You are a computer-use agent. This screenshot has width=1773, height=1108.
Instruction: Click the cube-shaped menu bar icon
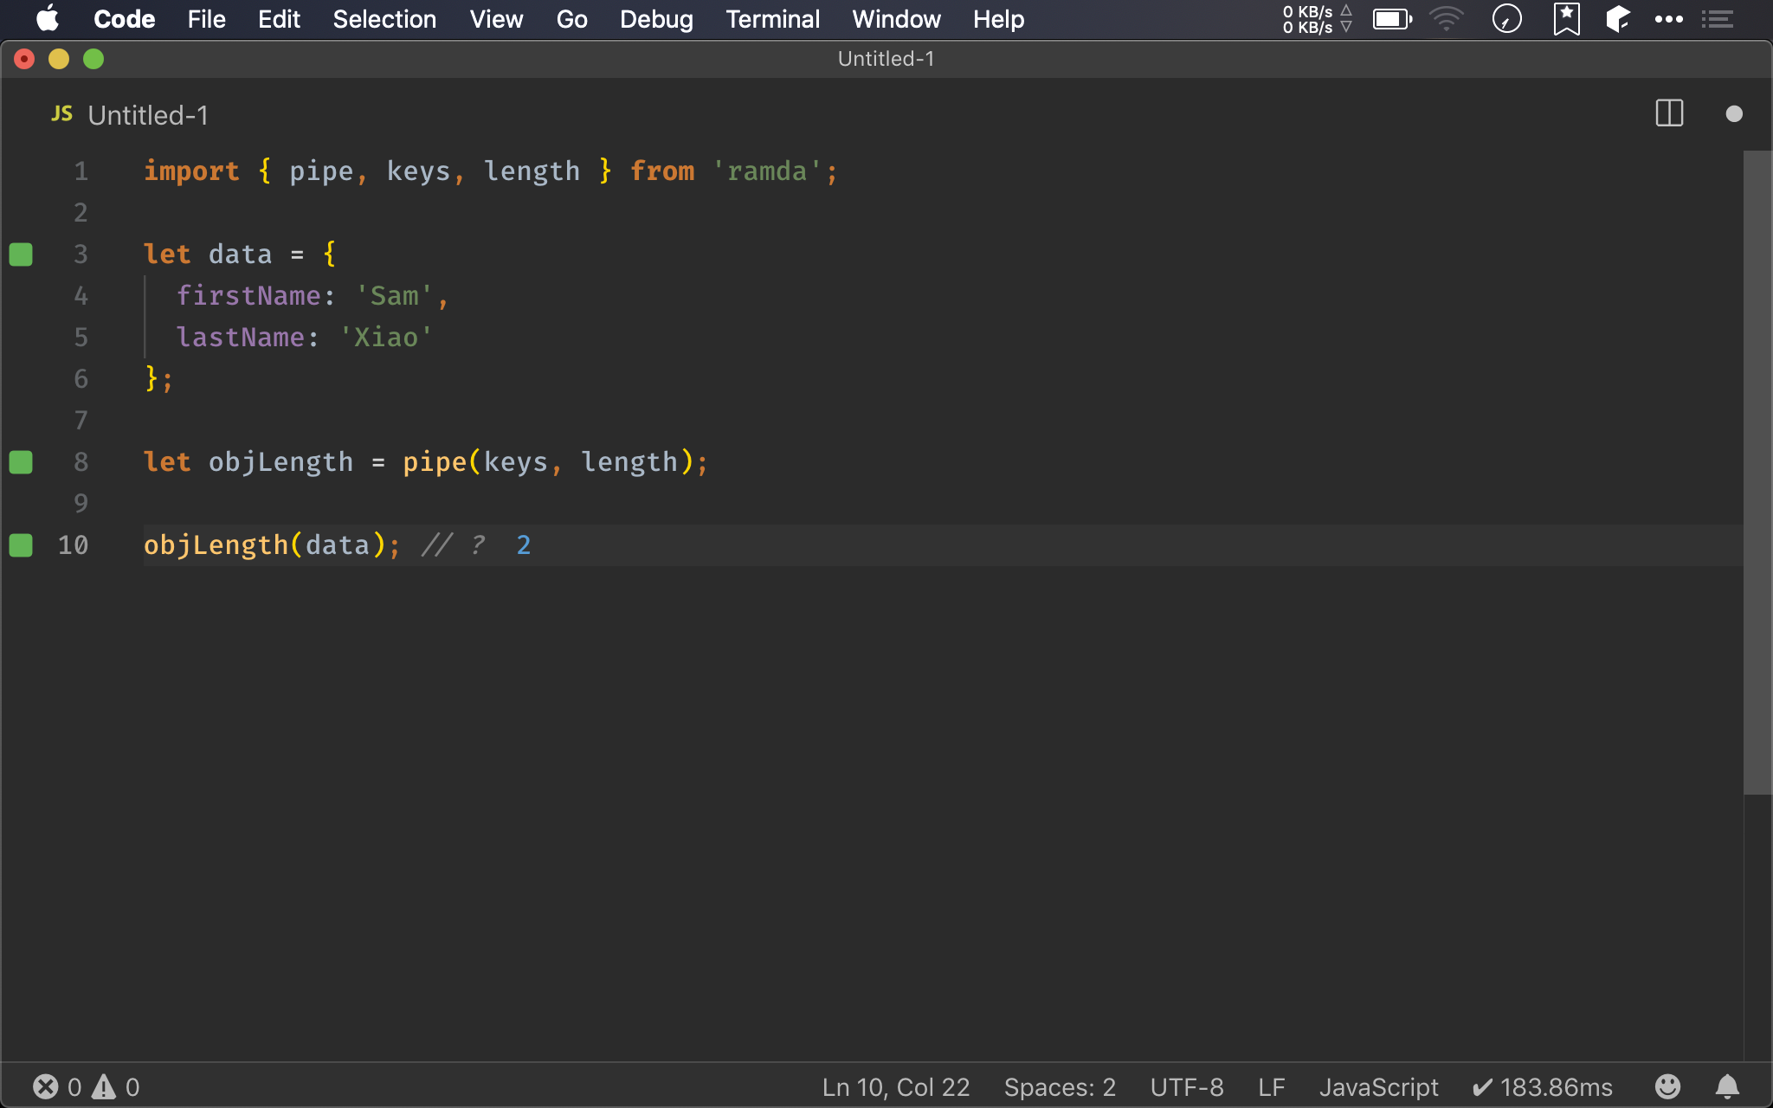tap(1618, 19)
